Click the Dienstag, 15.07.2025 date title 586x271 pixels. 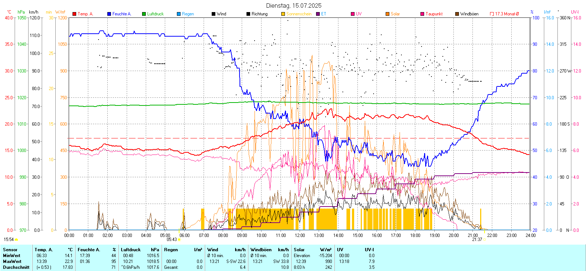pos(293,5)
